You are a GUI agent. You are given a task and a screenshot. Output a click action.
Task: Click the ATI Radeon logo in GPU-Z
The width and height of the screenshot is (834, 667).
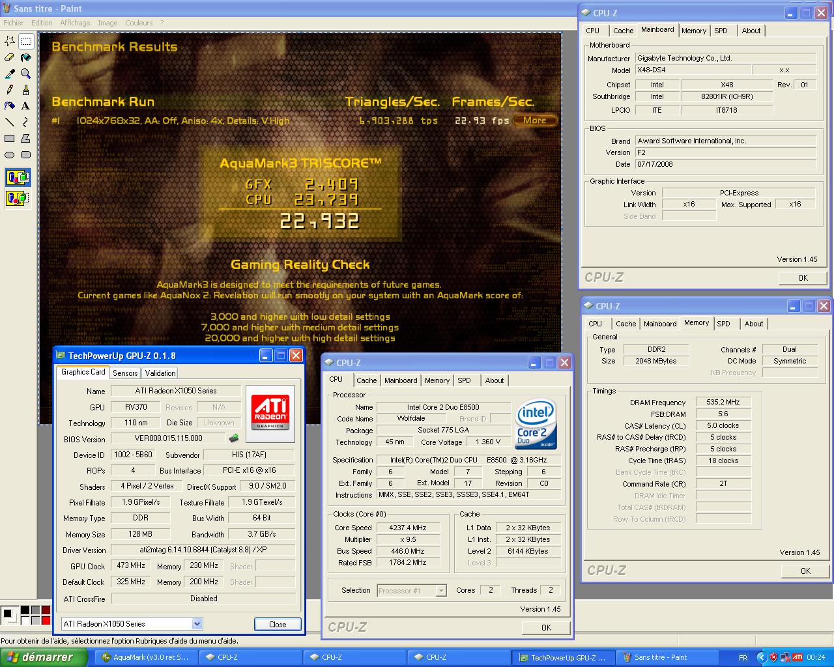[270, 413]
